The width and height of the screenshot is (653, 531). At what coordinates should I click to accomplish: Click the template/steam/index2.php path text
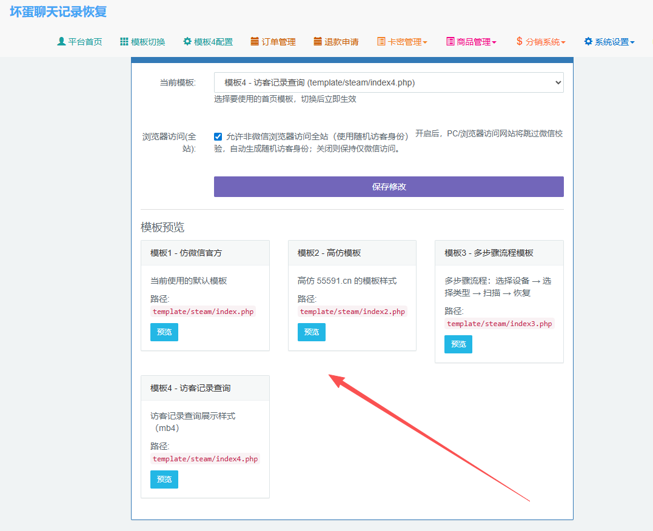(x=352, y=310)
